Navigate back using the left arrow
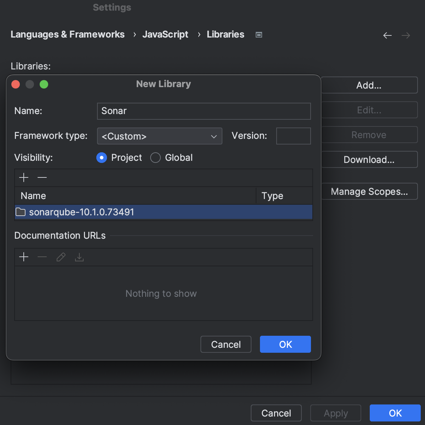Viewport: 425px width, 425px height. tap(387, 35)
